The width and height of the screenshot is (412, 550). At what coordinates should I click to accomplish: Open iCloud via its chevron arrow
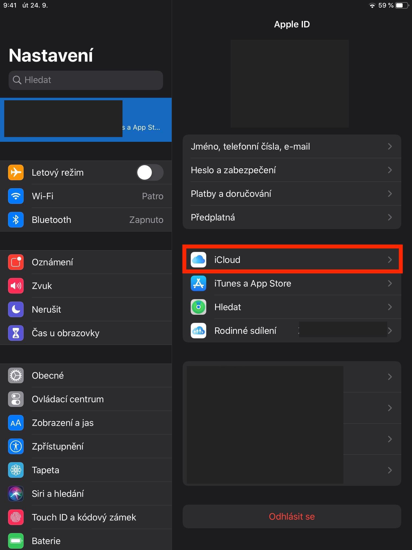coord(390,260)
